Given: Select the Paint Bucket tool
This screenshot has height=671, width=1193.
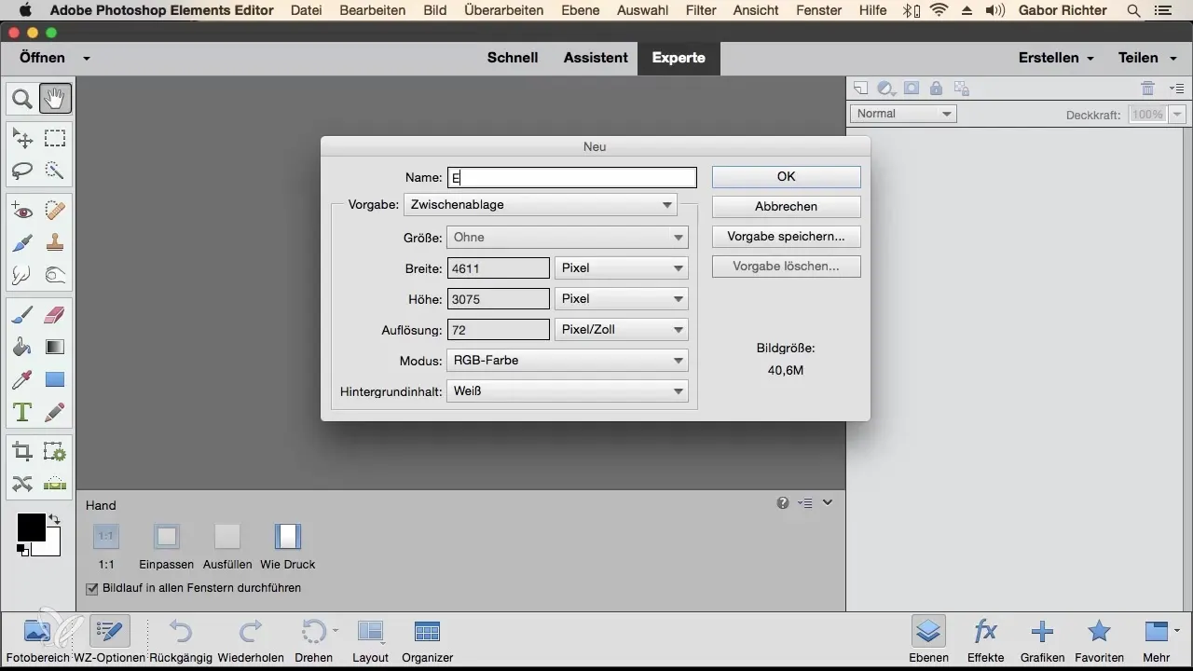Looking at the screenshot, I should pos(22,347).
